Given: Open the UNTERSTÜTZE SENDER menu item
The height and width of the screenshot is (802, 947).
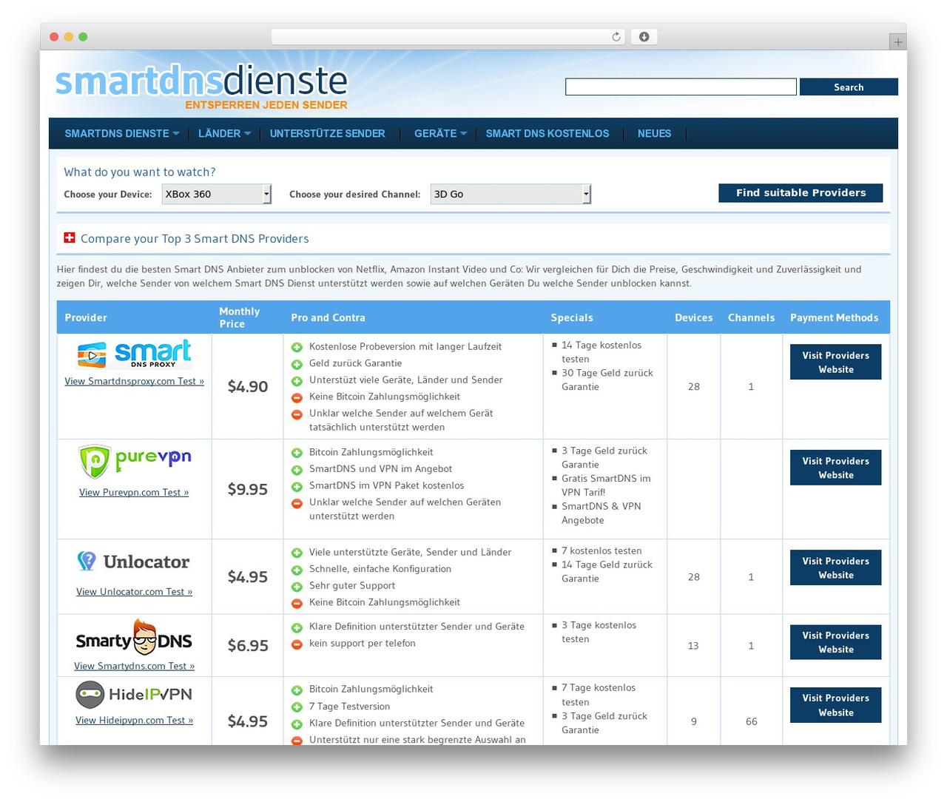Looking at the screenshot, I should tap(327, 134).
